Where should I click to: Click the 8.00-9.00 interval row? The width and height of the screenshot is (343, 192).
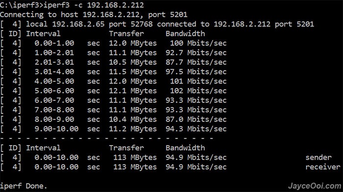pos(113,119)
